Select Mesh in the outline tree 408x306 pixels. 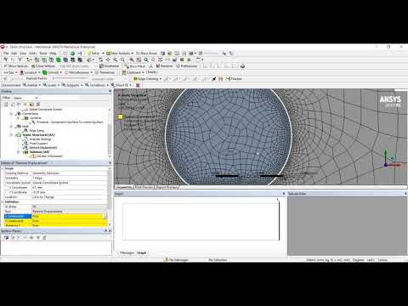tap(25, 127)
